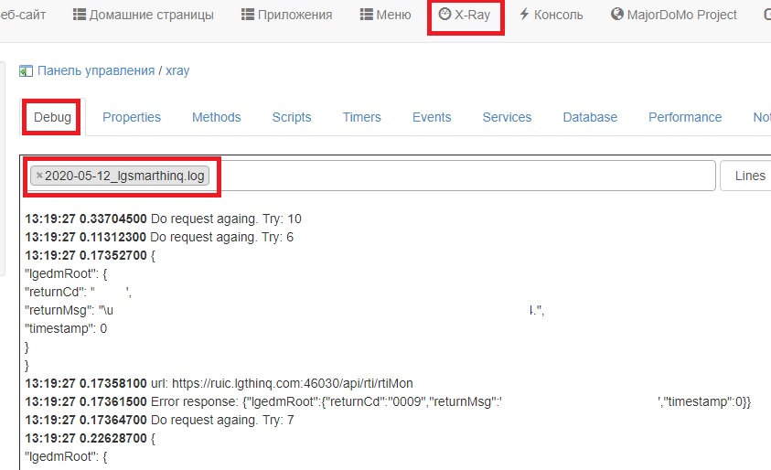
Task: Click the 2020-05-12_lgsmarthinq.log tag label
Action: [x=124, y=176]
